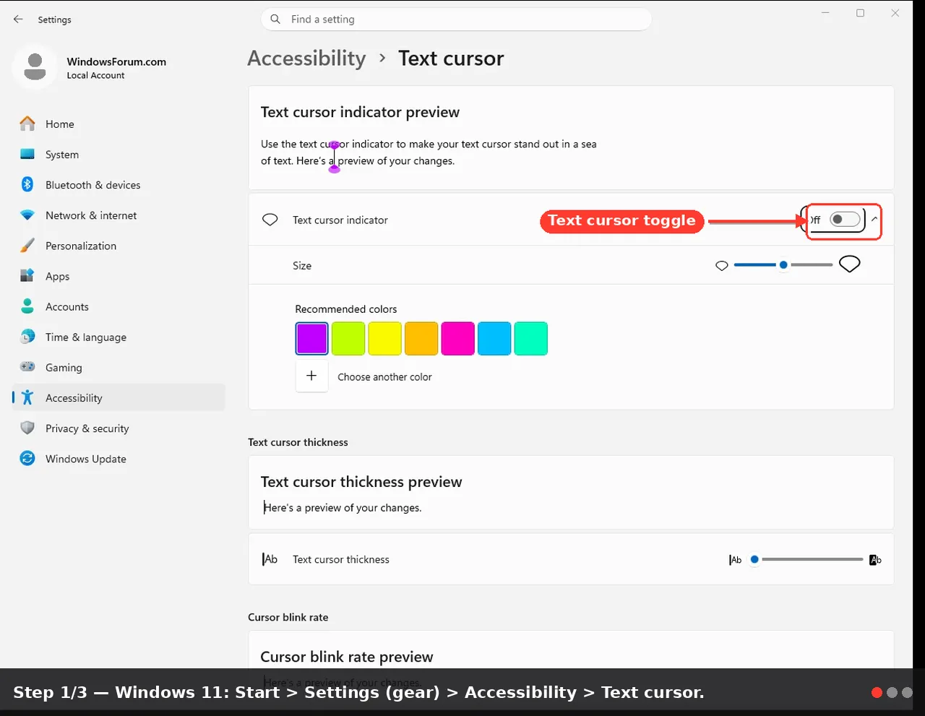The image size is (925, 716).
Task: Turn on the Text cursor indicator toggle
Action: (x=845, y=219)
